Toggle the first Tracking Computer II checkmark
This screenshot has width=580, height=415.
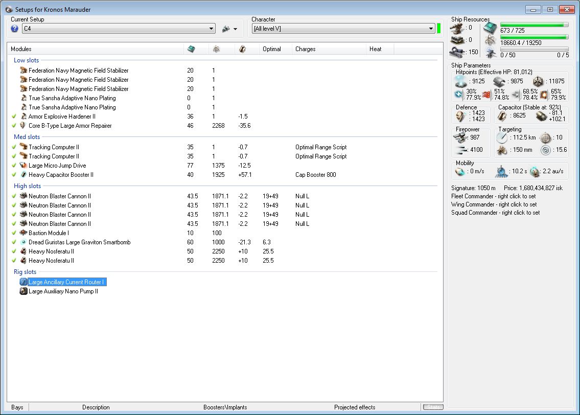coord(14,147)
